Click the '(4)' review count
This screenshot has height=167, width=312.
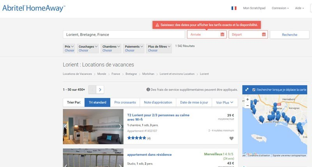tap(149, 138)
